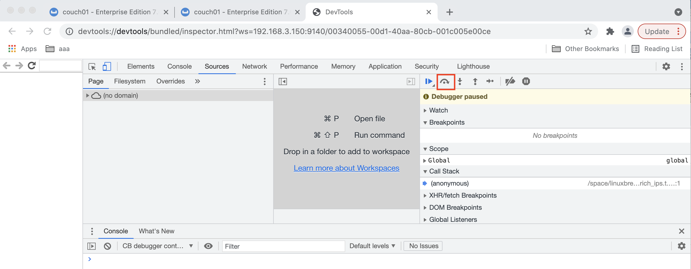The image size is (691, 269).
Task: Step out of the current function
Action: (475, 81)
